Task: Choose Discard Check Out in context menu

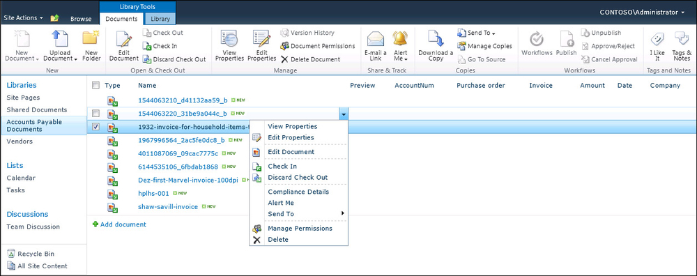Action: (298, 177)
